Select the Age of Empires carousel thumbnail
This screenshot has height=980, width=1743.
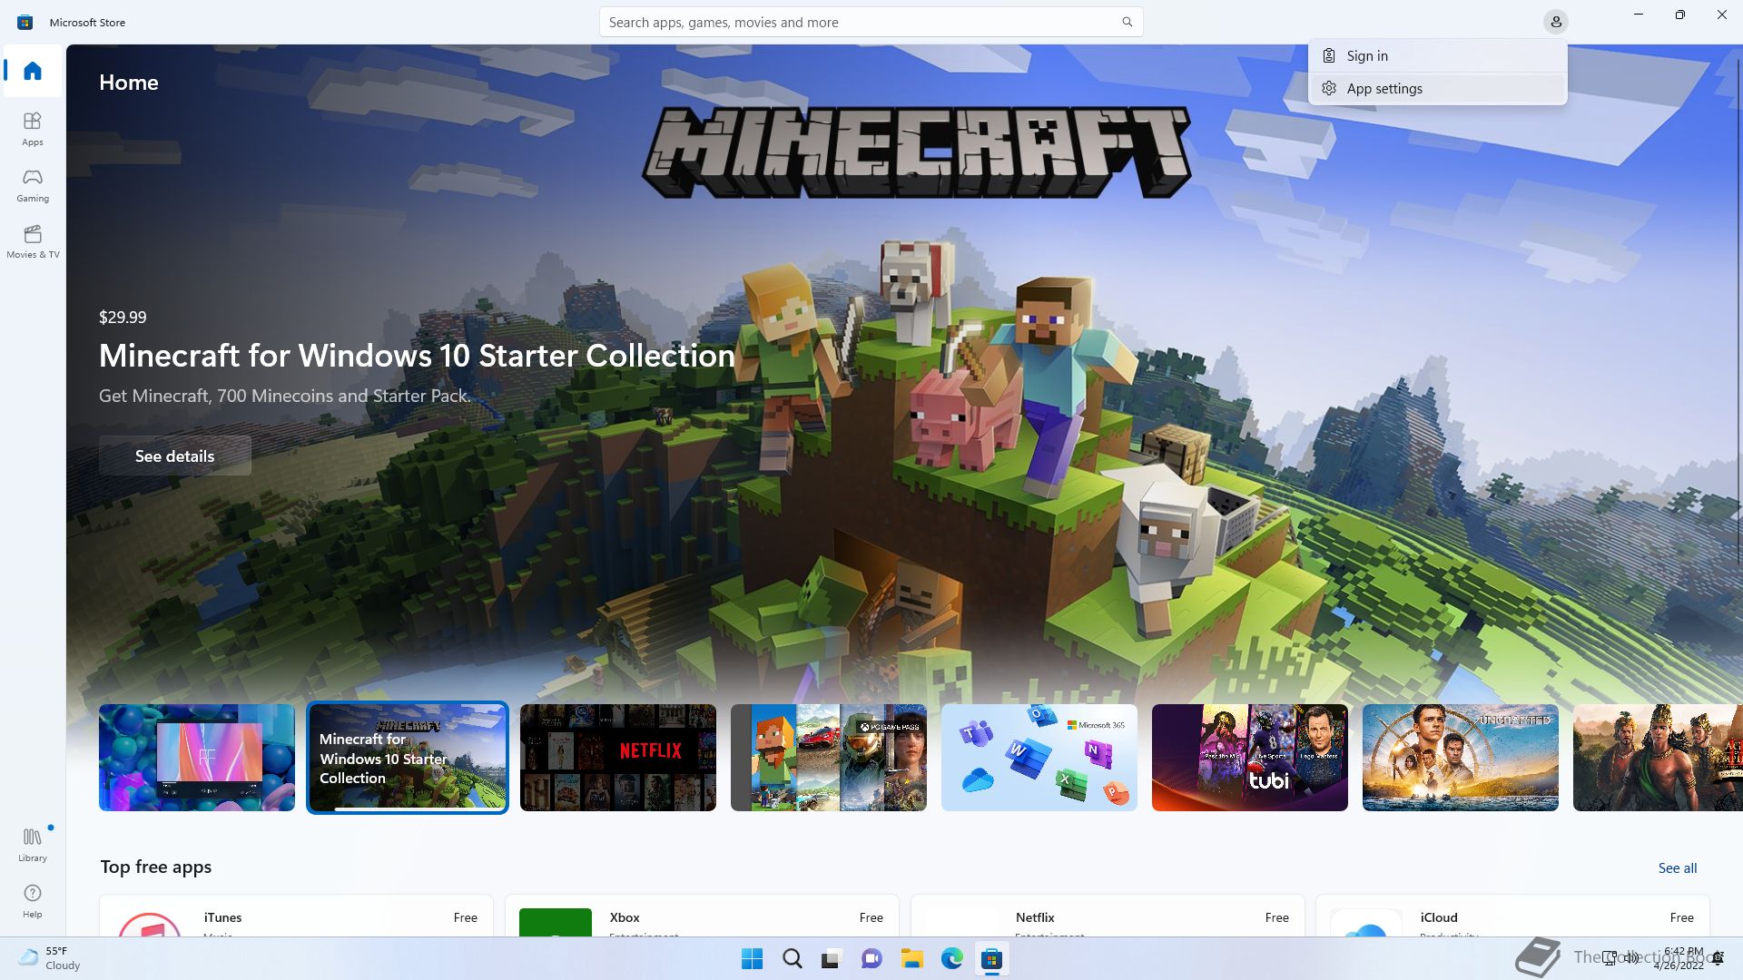click(1658, 758)
